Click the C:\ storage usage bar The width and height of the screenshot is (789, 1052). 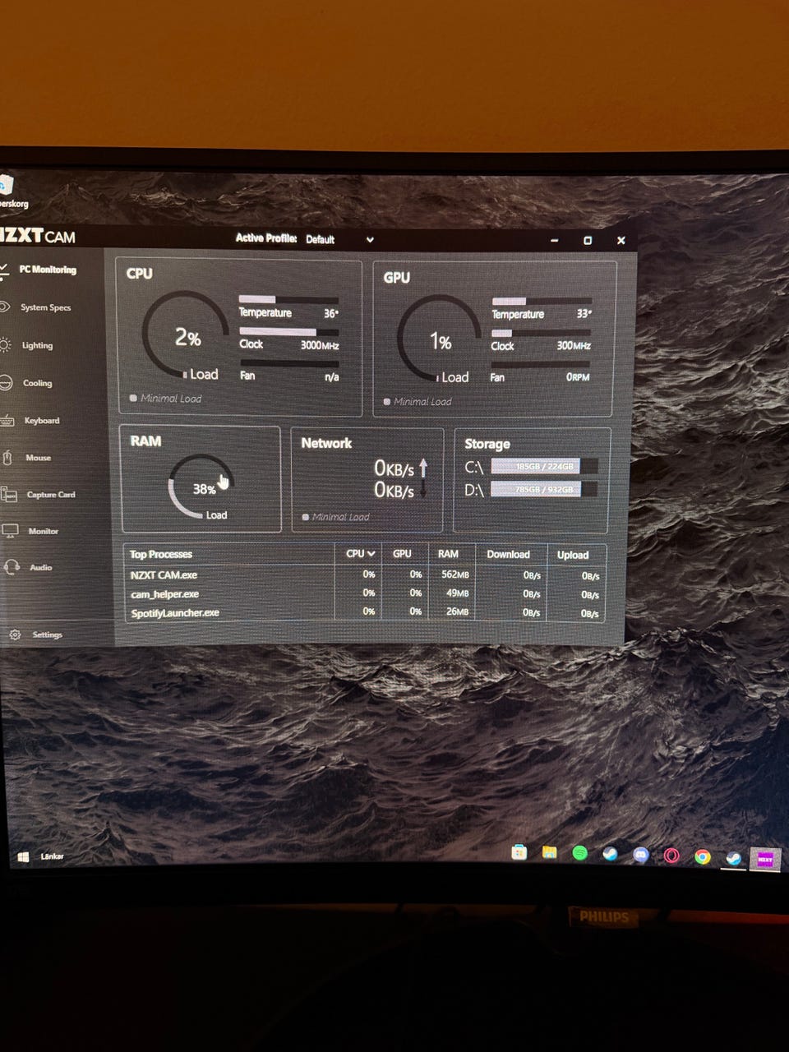click(x=544, y=466)
